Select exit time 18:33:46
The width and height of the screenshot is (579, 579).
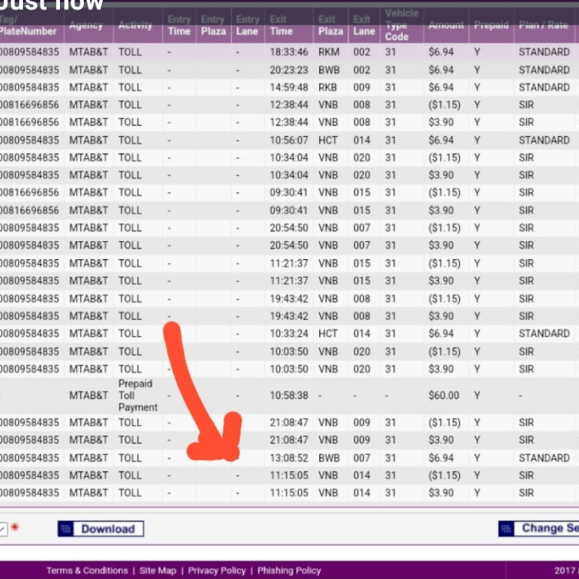(x=289, y=52)
